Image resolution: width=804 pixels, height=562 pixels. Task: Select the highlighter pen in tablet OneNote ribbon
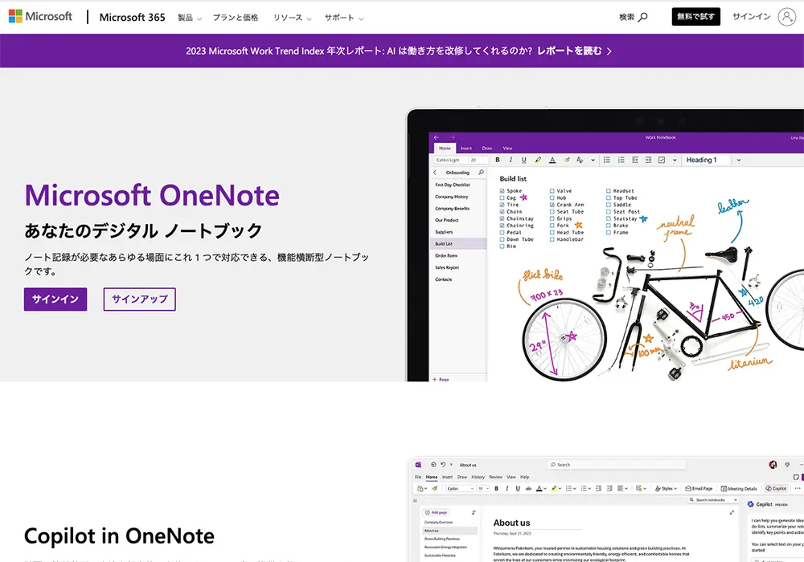[x=538, y=160]
